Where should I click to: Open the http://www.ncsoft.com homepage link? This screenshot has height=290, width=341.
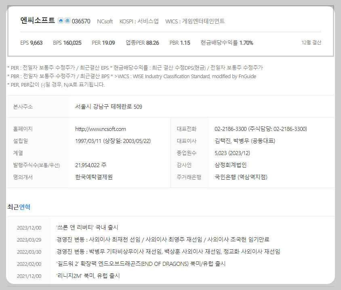pos(101,129)
